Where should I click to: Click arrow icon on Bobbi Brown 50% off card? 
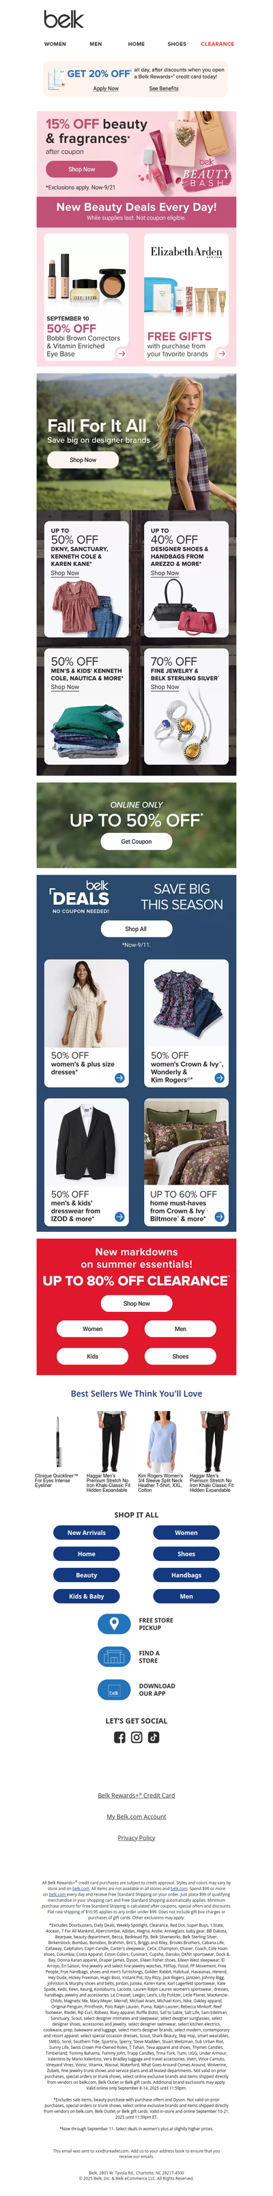click(121, 353)
